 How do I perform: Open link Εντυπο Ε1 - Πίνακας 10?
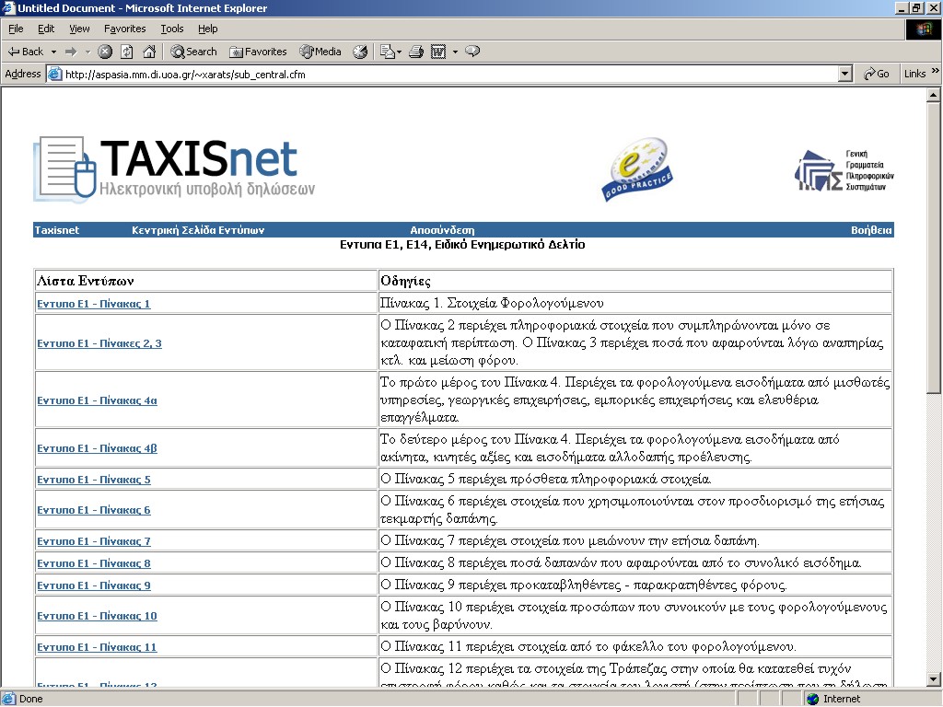pyautogui.click(x=97, y=616)
